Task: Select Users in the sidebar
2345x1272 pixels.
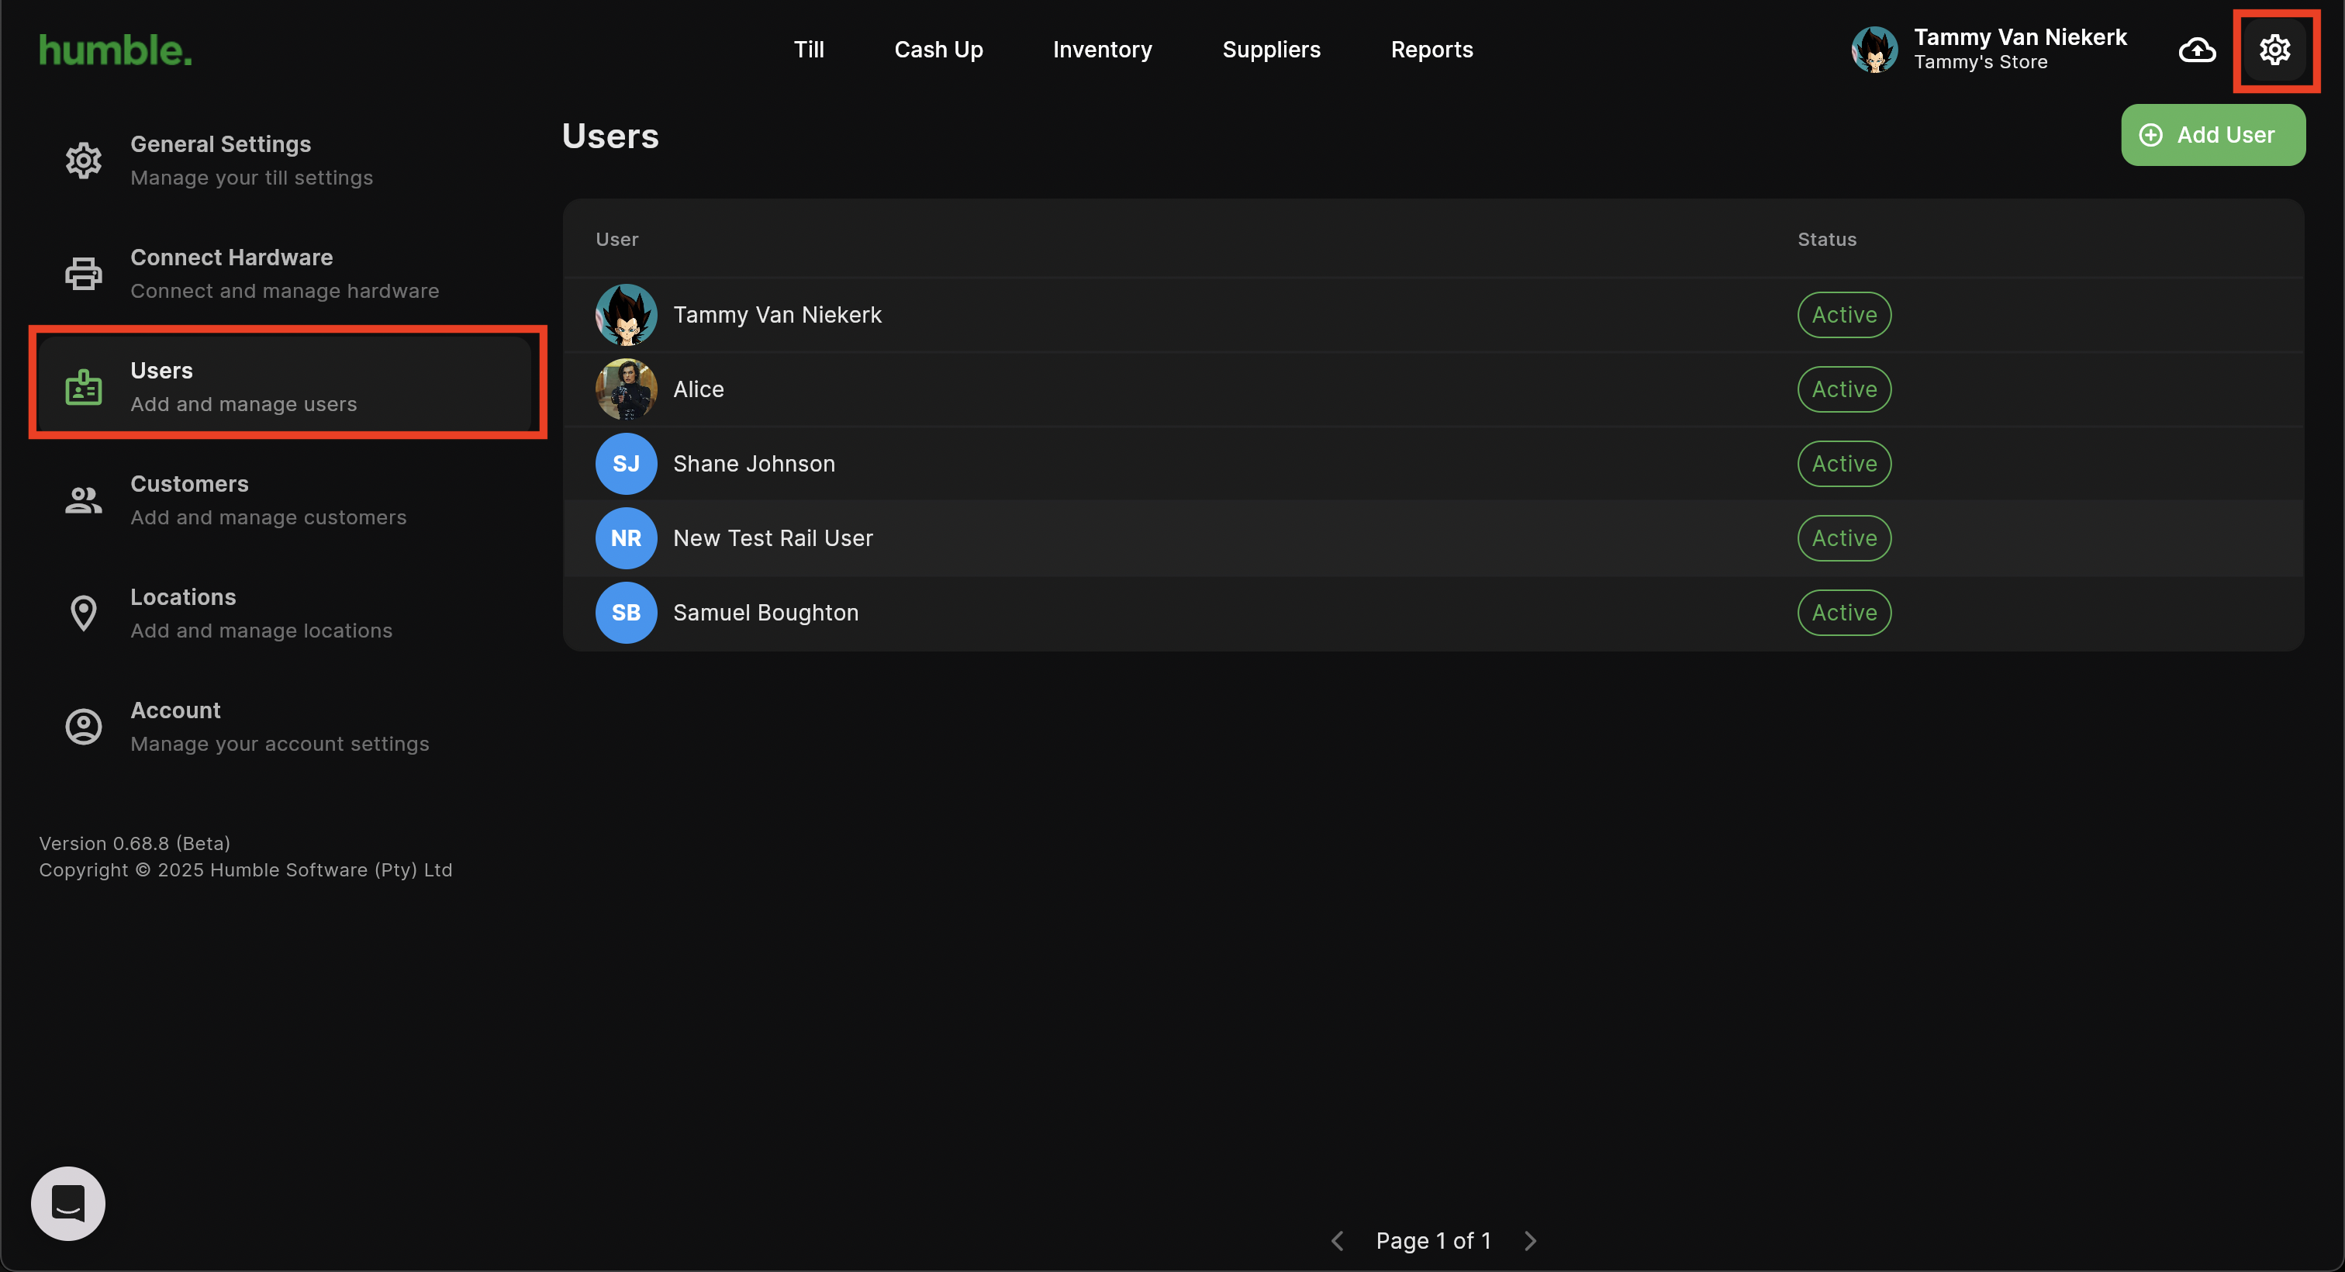Action: 285,386
